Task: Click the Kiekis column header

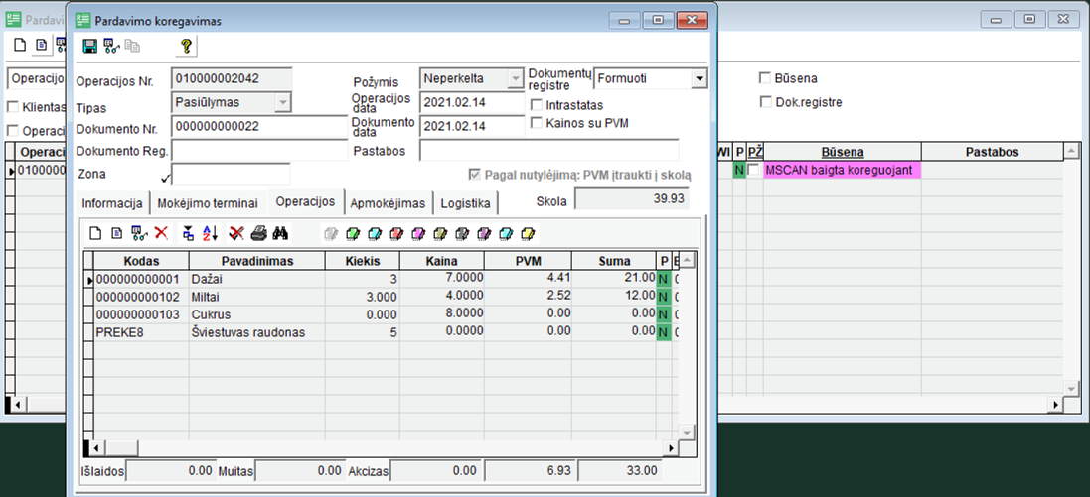Action: click(x=363, y=261)
